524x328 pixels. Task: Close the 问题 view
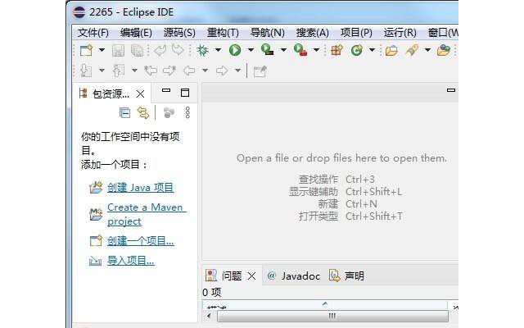click(x=251, y=276)
